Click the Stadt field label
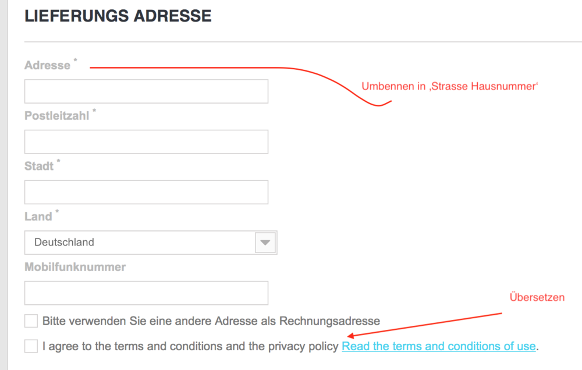Screen dimensions: 582x370 click(x=39, y=166)
